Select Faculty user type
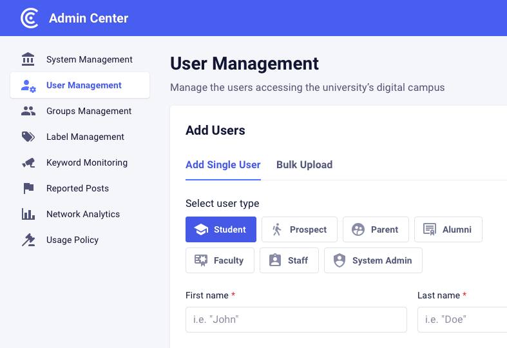 pyautogui.click(x=220, y=260)
